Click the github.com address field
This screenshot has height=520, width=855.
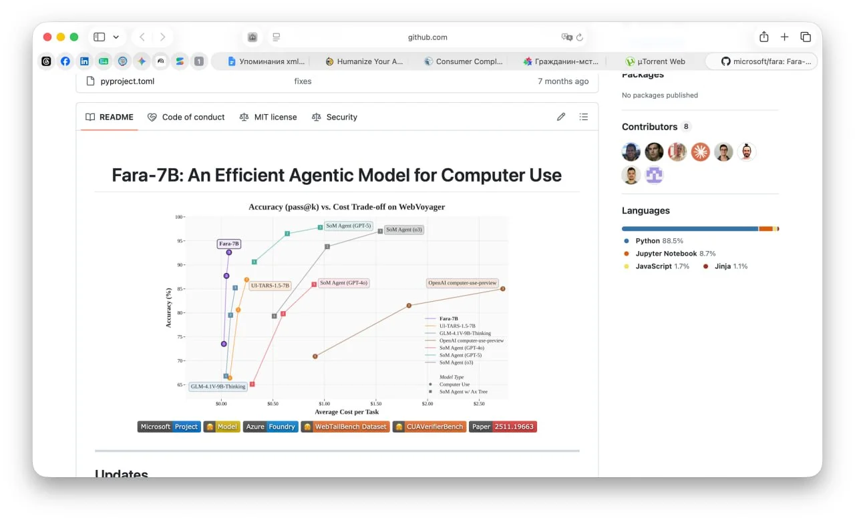[x=427, y=37]
